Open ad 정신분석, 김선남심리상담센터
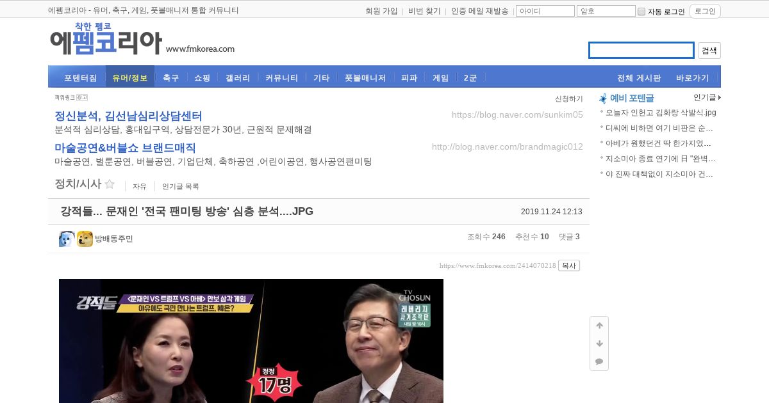769x403 pixels. coord(128,116)
